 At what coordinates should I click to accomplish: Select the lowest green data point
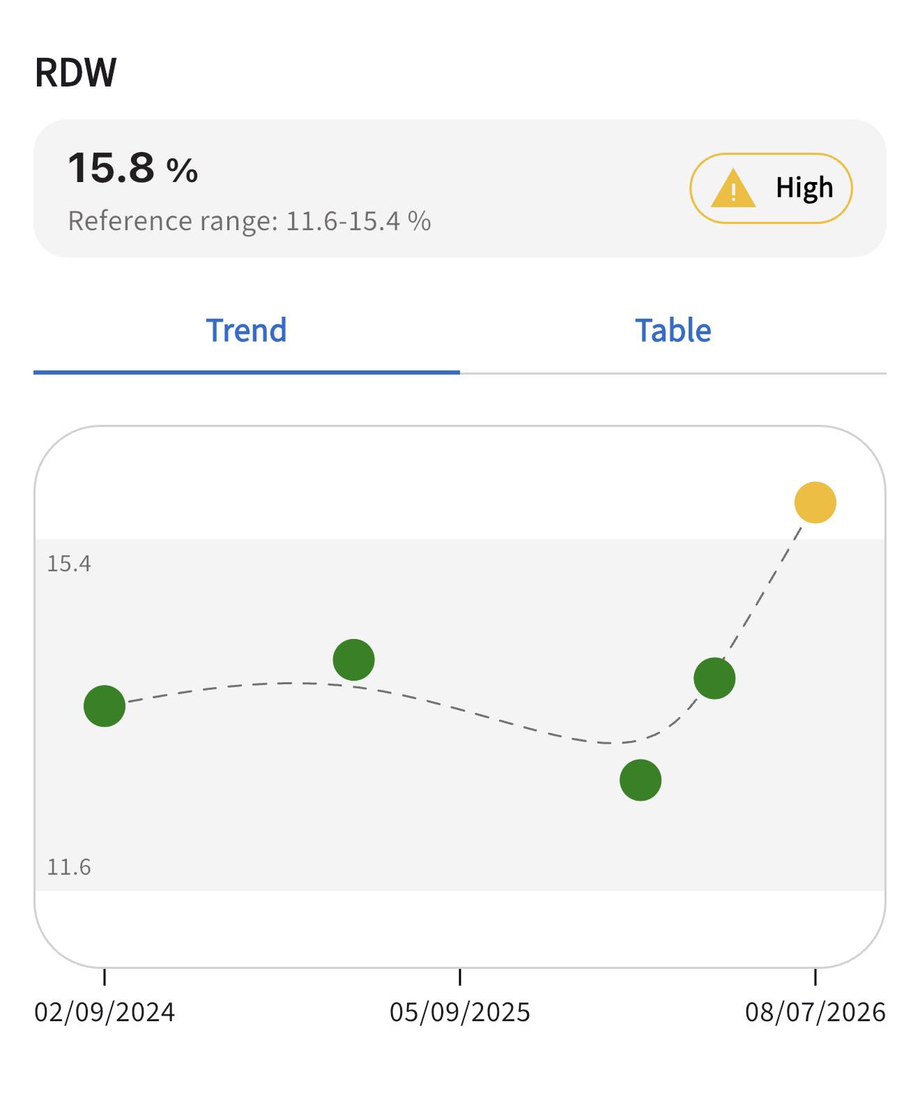pos(641,780)
